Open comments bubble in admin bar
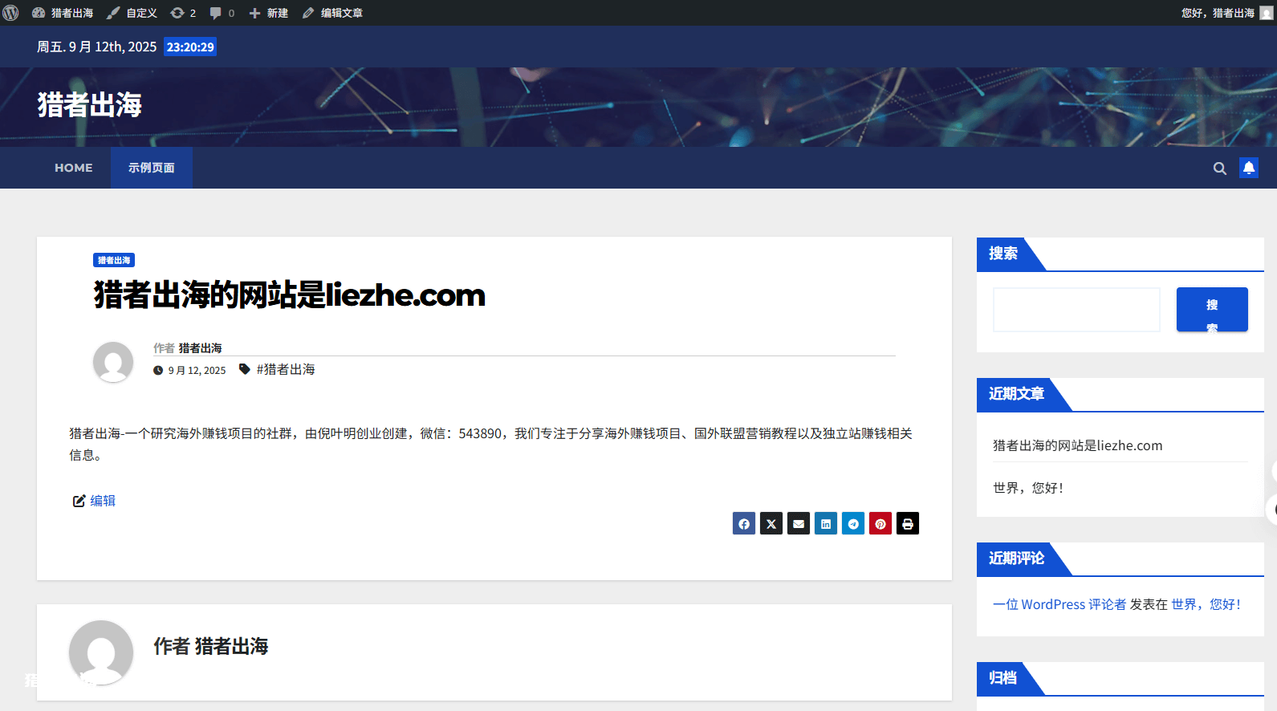 click(222, 13)
